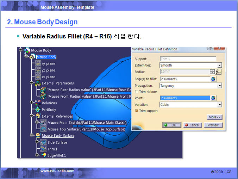Select the EdgeFillet.1 feature icon
The height and width of the screenshot is (179, 238).
(44, 155)
